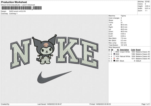Click the 'Last Saved: 14/08/2023 00:08:47' footer text
Image resolution: width=151 pixels, height=106 pixels.
(50, 104)
